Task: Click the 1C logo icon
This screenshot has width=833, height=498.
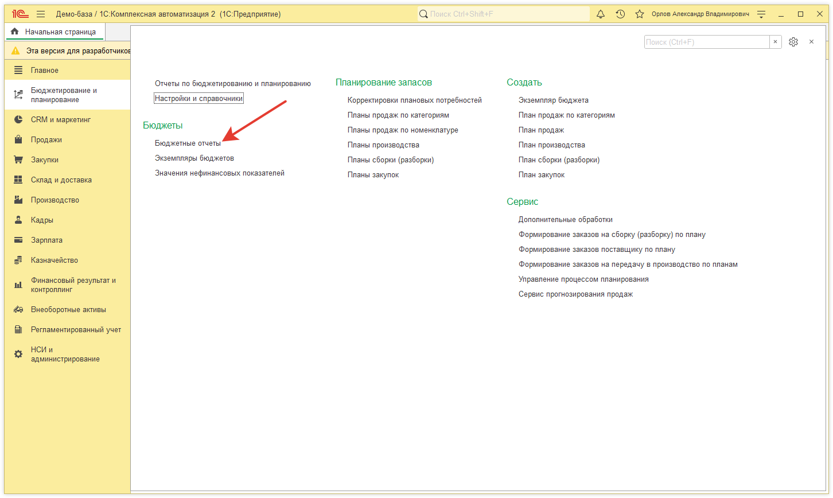Action: [x=20, y=14]
